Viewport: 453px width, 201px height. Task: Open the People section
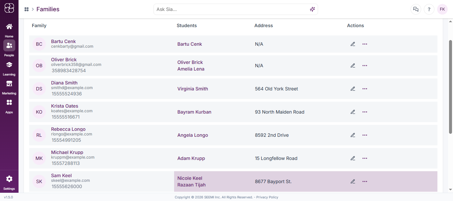point(9,49)
